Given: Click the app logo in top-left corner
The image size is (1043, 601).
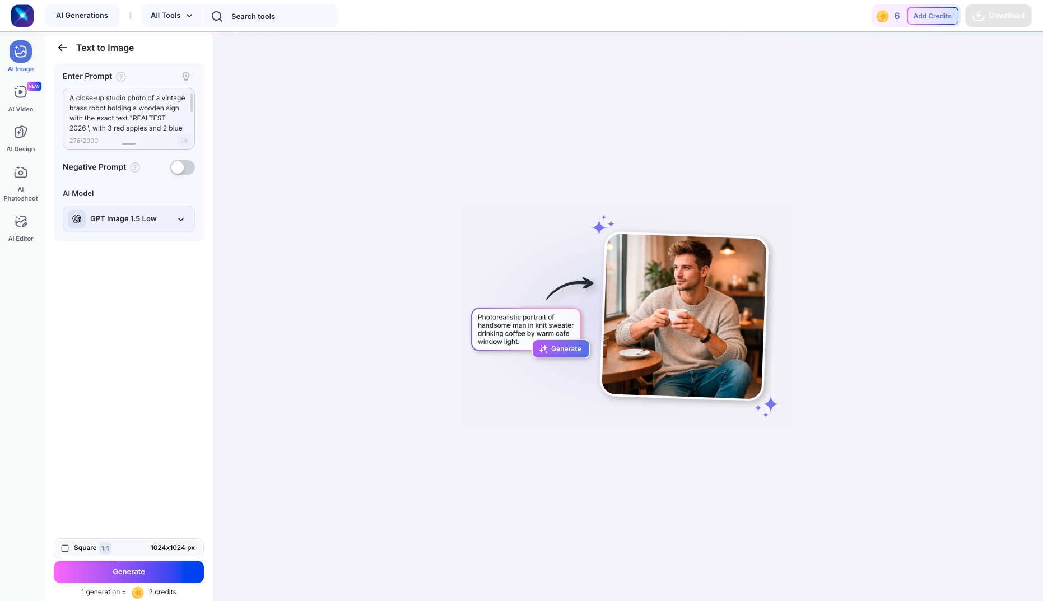Looking at the screenshot, I should click(x=22, y=16).
